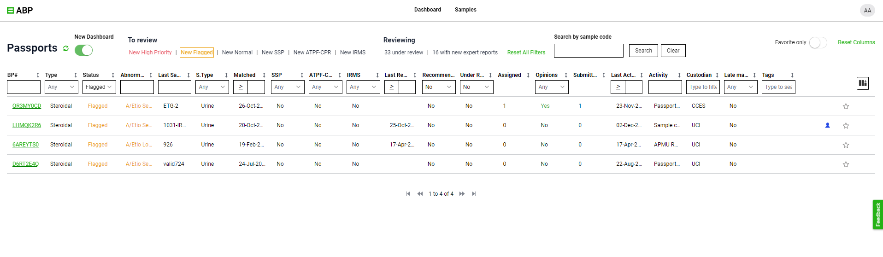
Task: Click the blue user icon on LHMQK2R6 row
Action: point(828,125)
